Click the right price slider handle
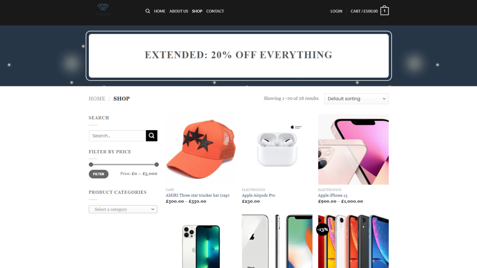This screenshot has width=477, height=268. click(156, 164)
